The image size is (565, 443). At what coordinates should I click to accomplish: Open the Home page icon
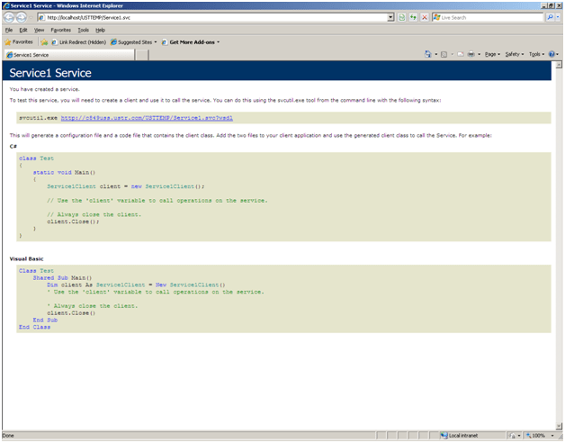pyautogui.click(x=429, y=55)
